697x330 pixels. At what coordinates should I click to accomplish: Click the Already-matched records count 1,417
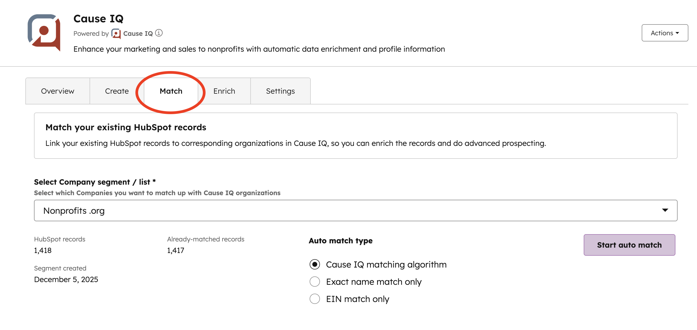(176, 250)
